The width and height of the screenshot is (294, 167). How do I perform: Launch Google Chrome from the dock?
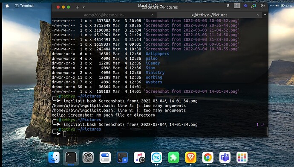click(x=208, y=157)
